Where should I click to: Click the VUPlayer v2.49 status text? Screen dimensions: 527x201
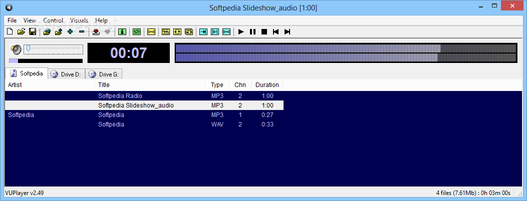24,193
